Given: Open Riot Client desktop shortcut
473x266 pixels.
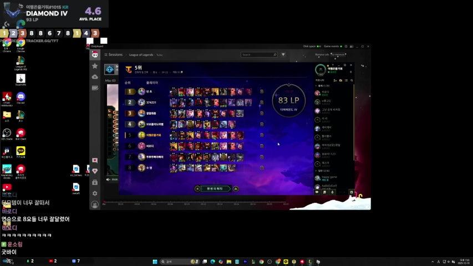Looking at the screenshot, I should 21,135.
